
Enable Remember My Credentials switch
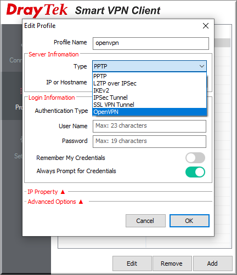point(195,158)
